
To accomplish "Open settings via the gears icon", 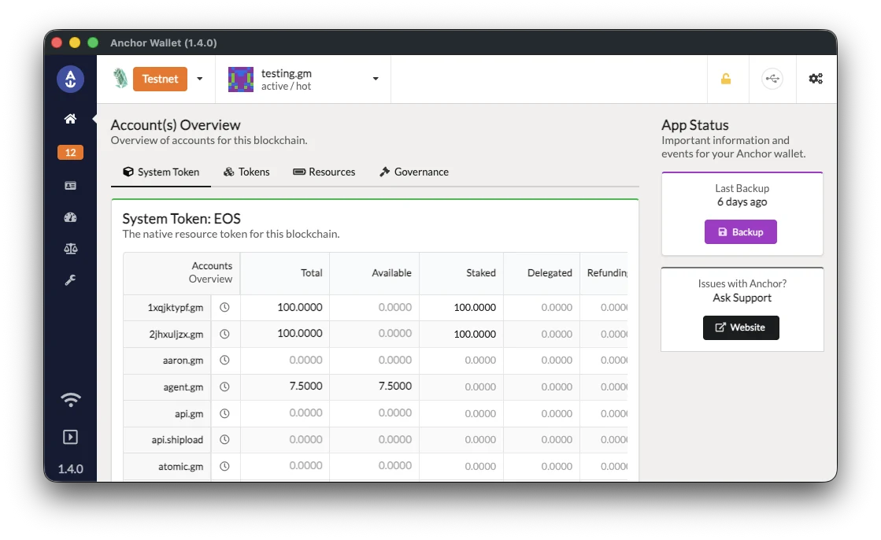I will [816, 79].
